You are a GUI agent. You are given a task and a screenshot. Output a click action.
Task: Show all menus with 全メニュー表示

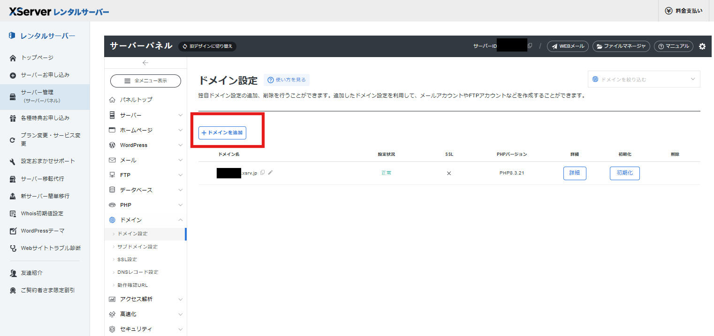pyautogui.click(x=145, y=80)
